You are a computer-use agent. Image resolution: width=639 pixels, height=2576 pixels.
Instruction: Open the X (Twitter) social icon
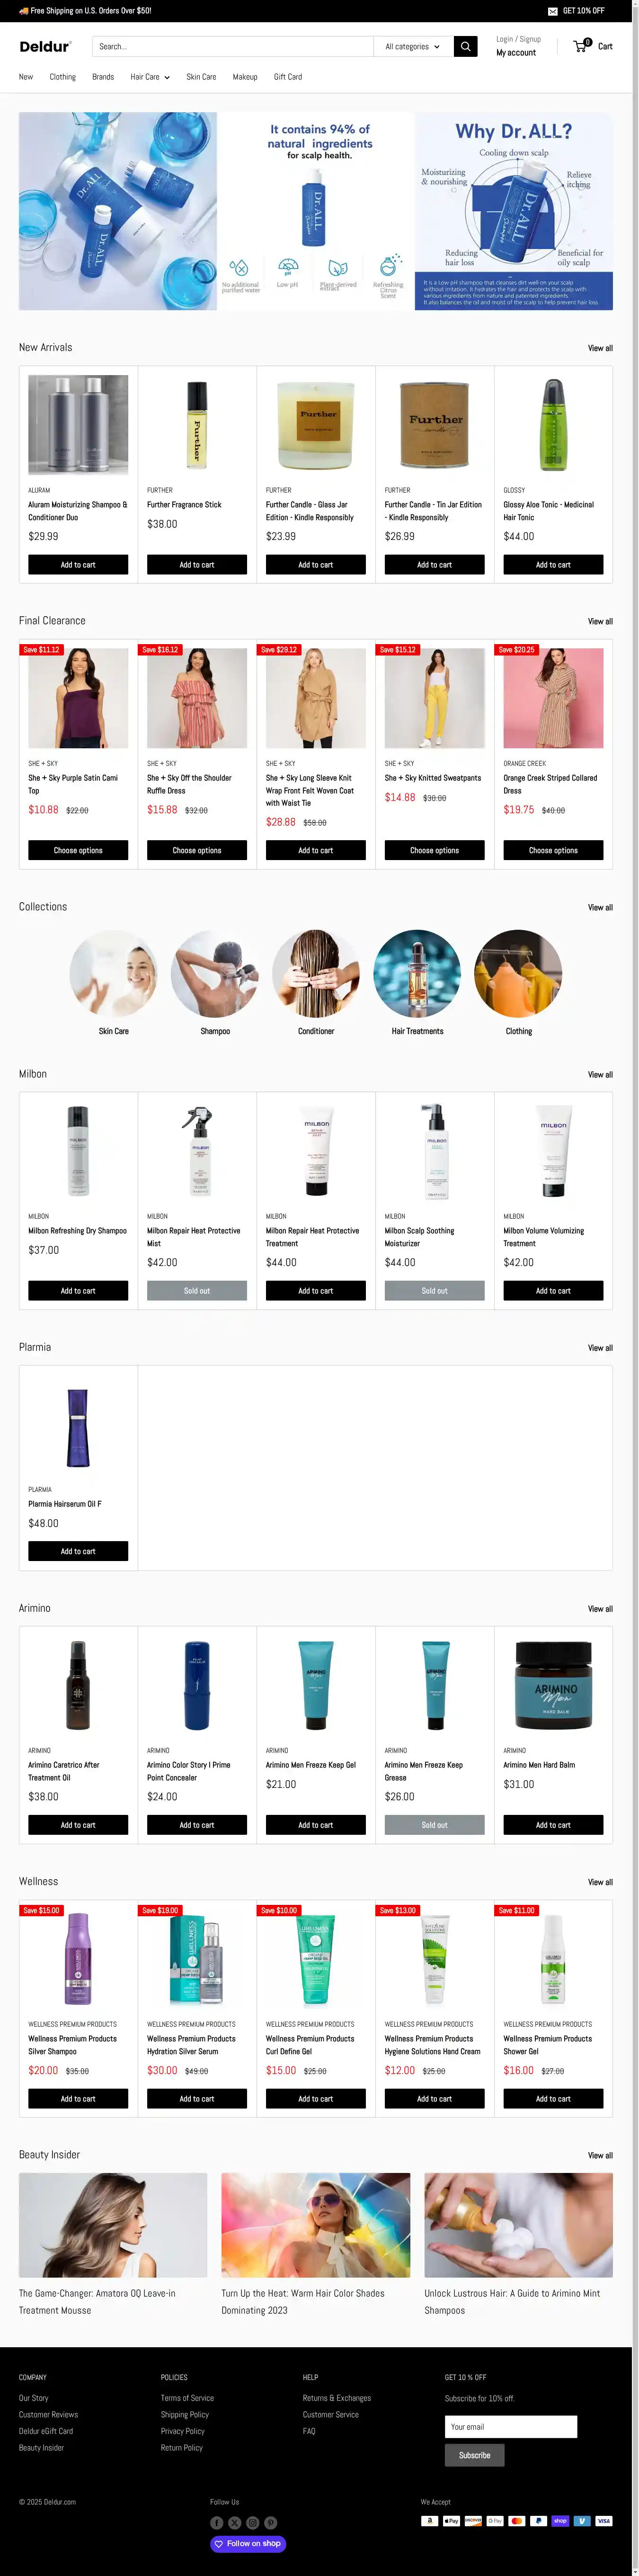235,2523
